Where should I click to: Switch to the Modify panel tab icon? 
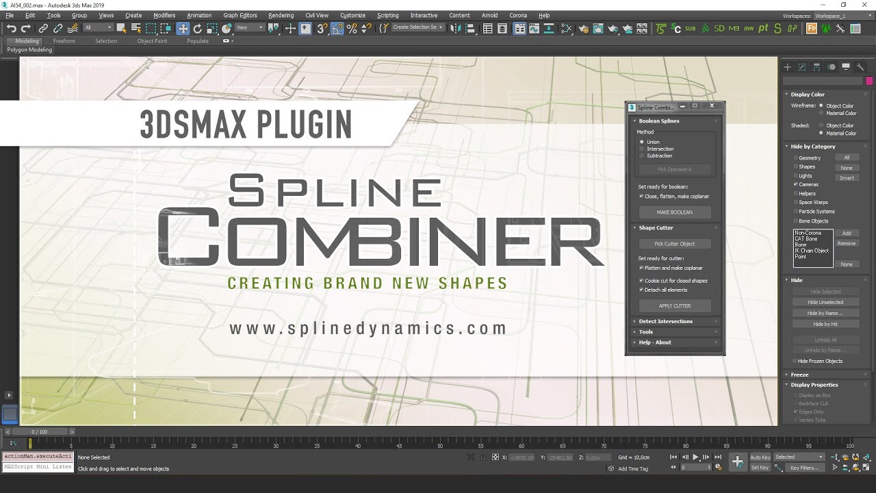802,67
